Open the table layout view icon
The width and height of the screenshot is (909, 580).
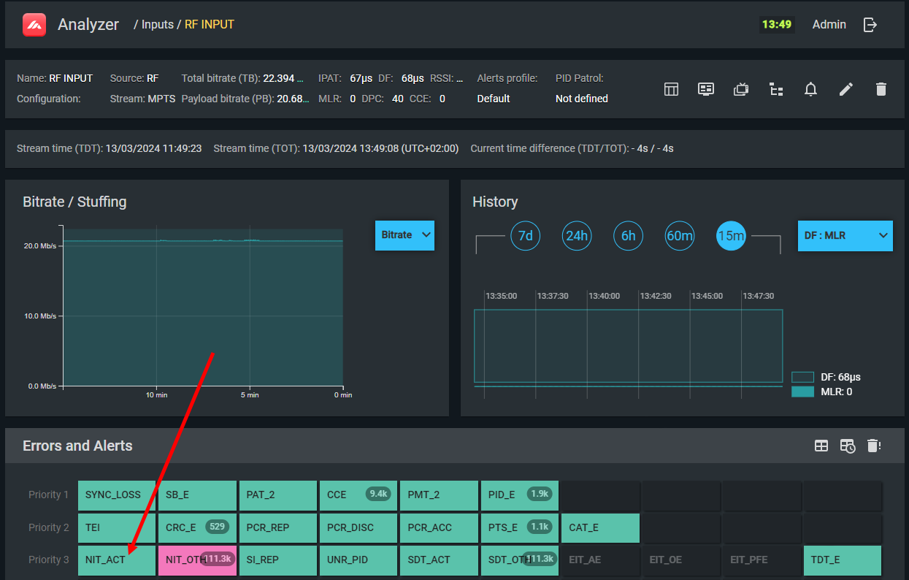point(671,89)
